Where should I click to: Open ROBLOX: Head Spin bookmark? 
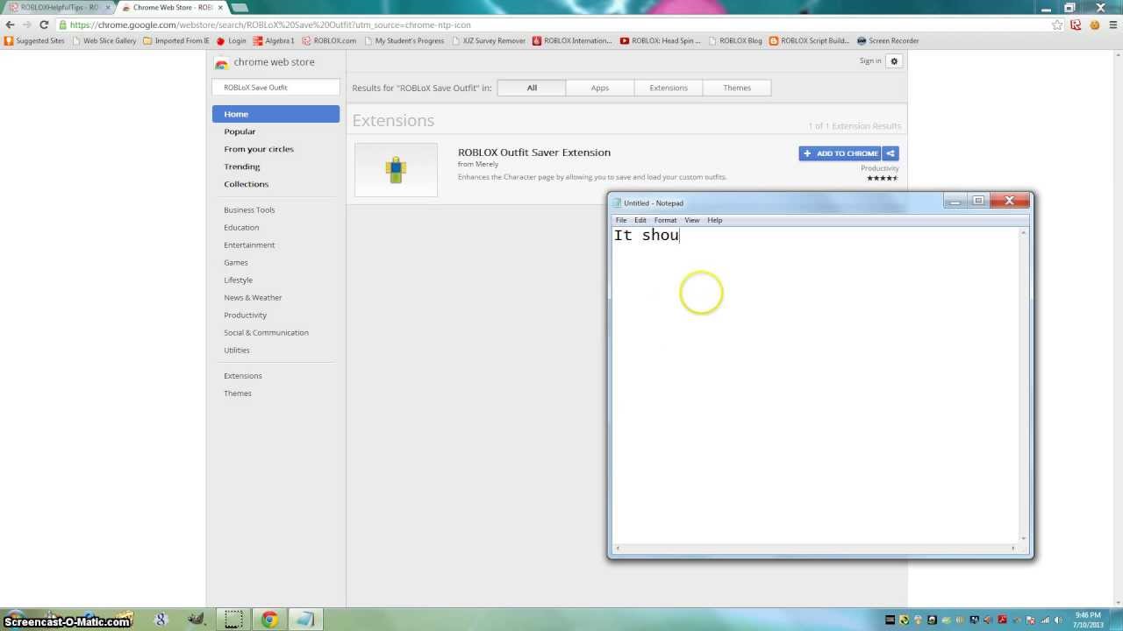661,40
